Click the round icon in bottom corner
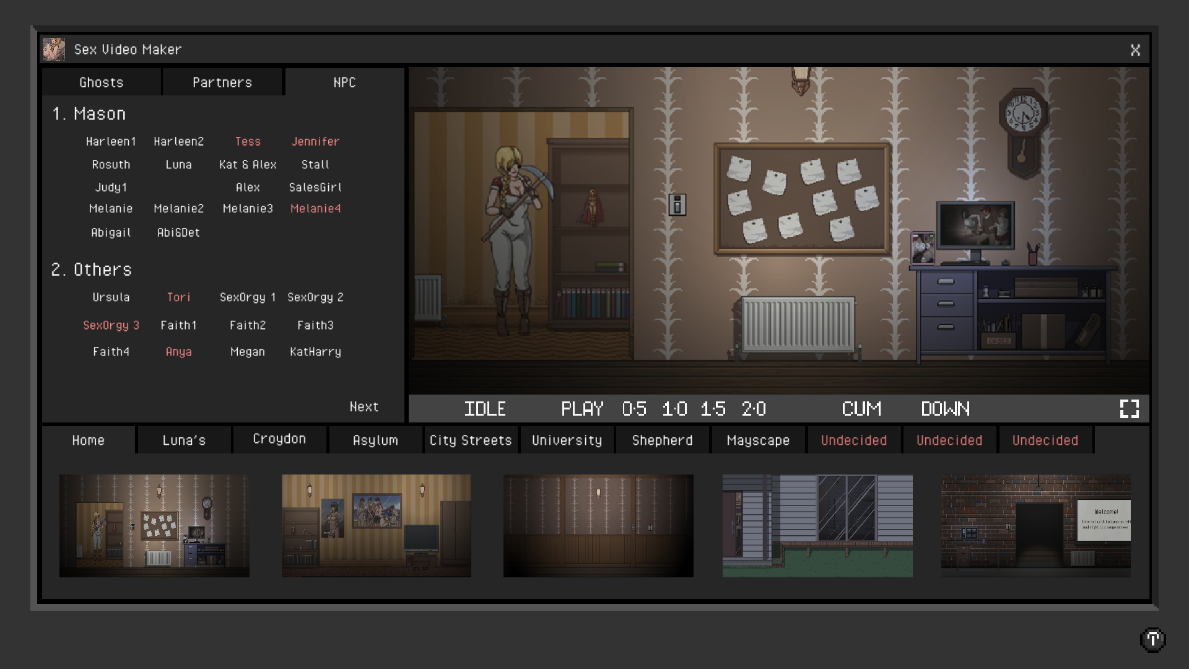This screenshot has height=669, width=1189. (1152, 639)
